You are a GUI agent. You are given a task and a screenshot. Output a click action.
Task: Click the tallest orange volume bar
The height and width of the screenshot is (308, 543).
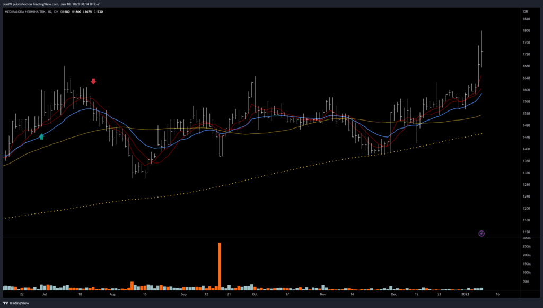[219, 266]
